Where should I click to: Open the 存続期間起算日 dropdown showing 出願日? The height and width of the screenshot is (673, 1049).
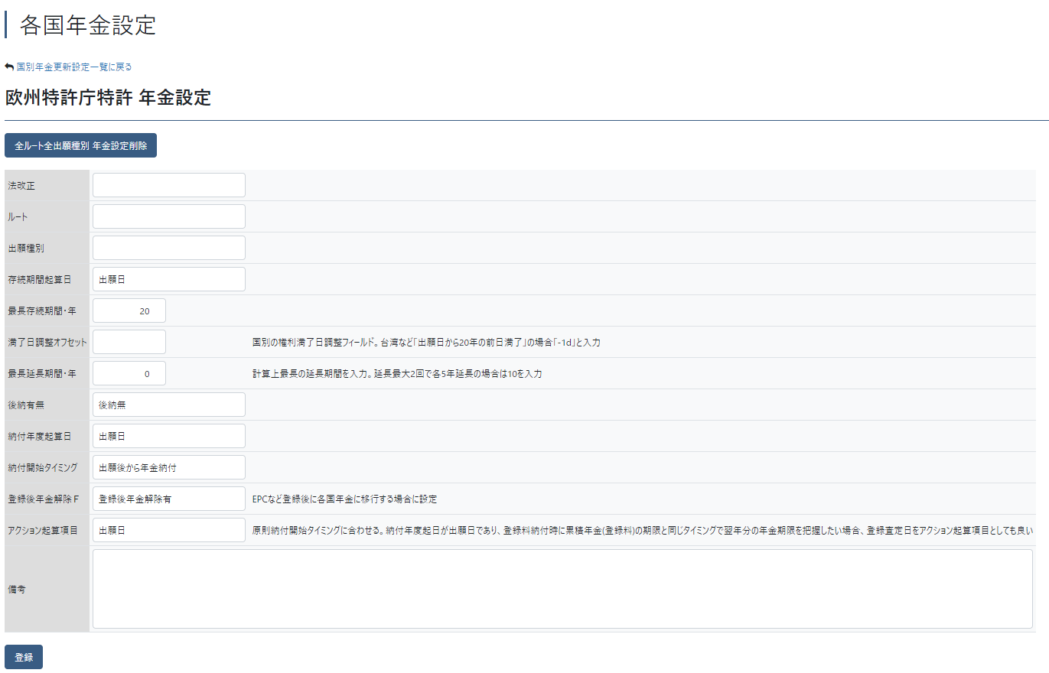point(169,279)
